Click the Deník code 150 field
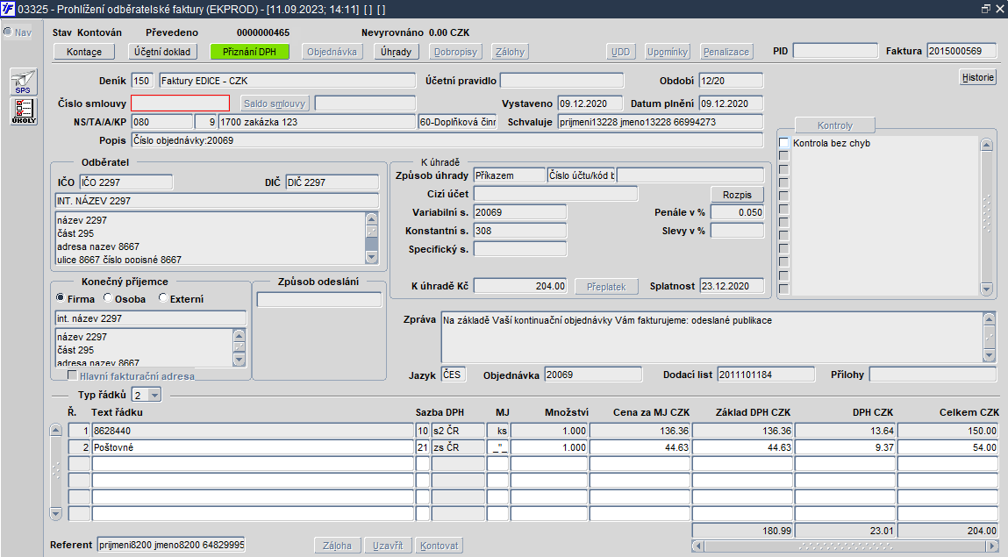The height and width of the screenshot is (557, 1008). pyautogui.click(x=142, y=81)
